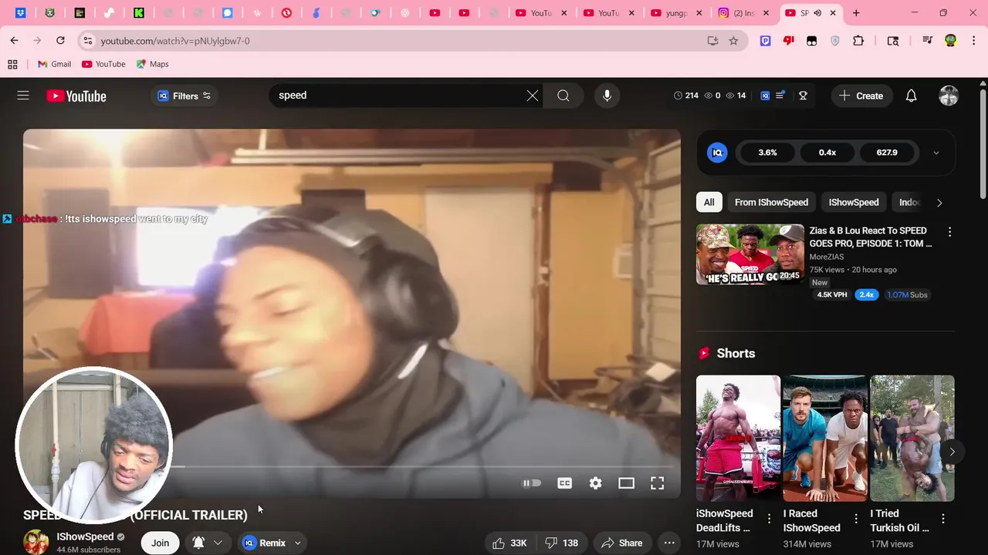Open the MoreZIAS channel name

pyautogui.click(x=827, y=257)
